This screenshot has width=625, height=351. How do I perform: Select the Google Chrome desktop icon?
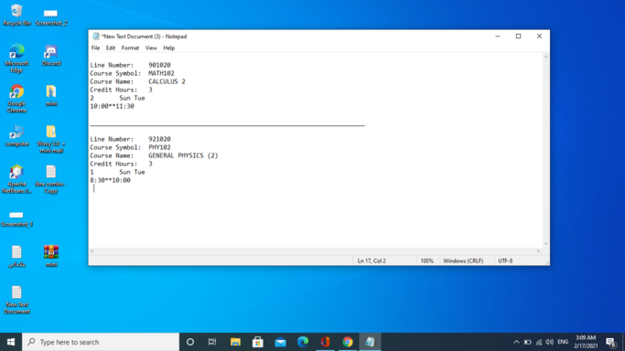coord(16,99)
